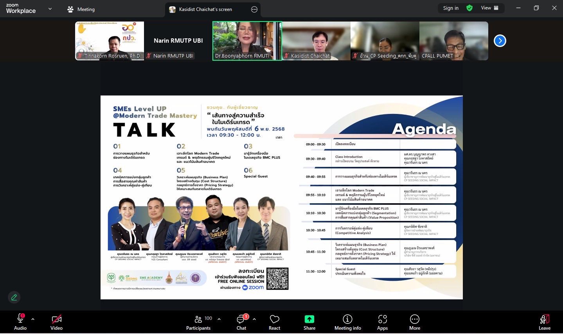563x334 pixels.
Task: Select Kasidist Chaichat's screen tab
Action: [x=205, y=9]
